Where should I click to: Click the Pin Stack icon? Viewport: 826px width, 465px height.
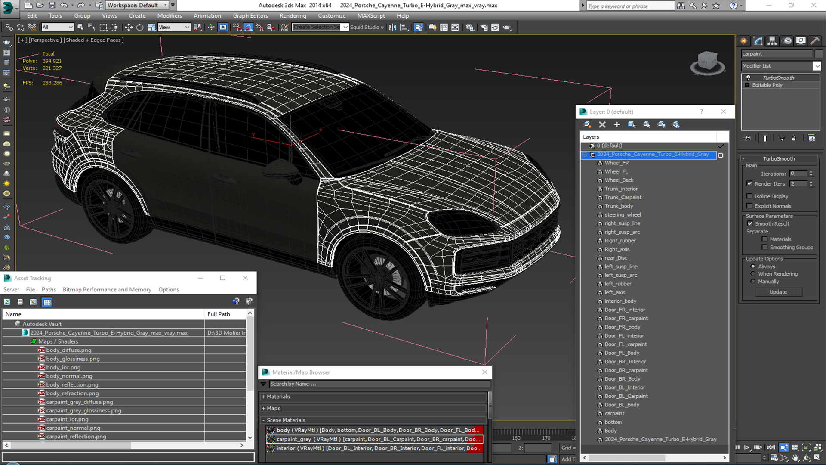tap(748, 138)
